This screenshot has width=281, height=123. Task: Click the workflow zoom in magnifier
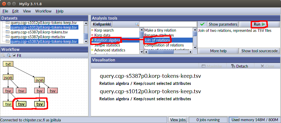[3, 55]
